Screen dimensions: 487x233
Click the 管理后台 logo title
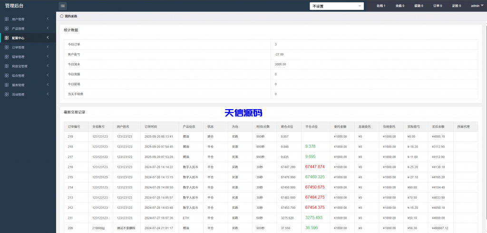click(x=14, y=6)
